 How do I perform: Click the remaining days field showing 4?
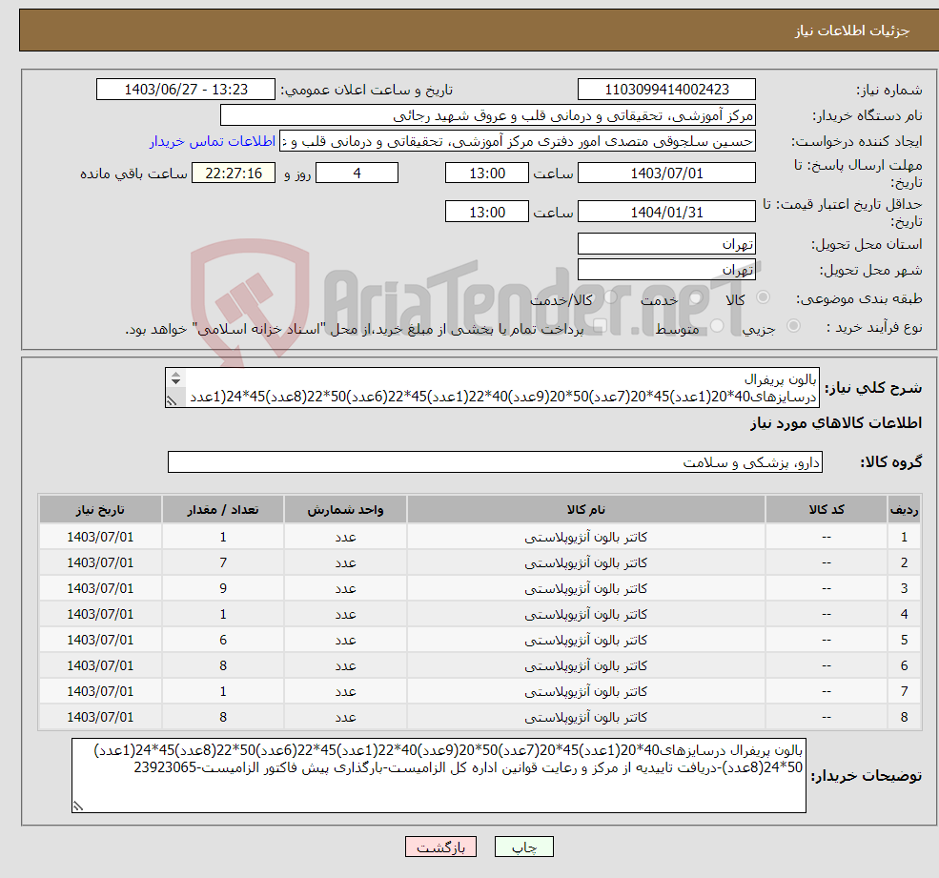point(357,174)
